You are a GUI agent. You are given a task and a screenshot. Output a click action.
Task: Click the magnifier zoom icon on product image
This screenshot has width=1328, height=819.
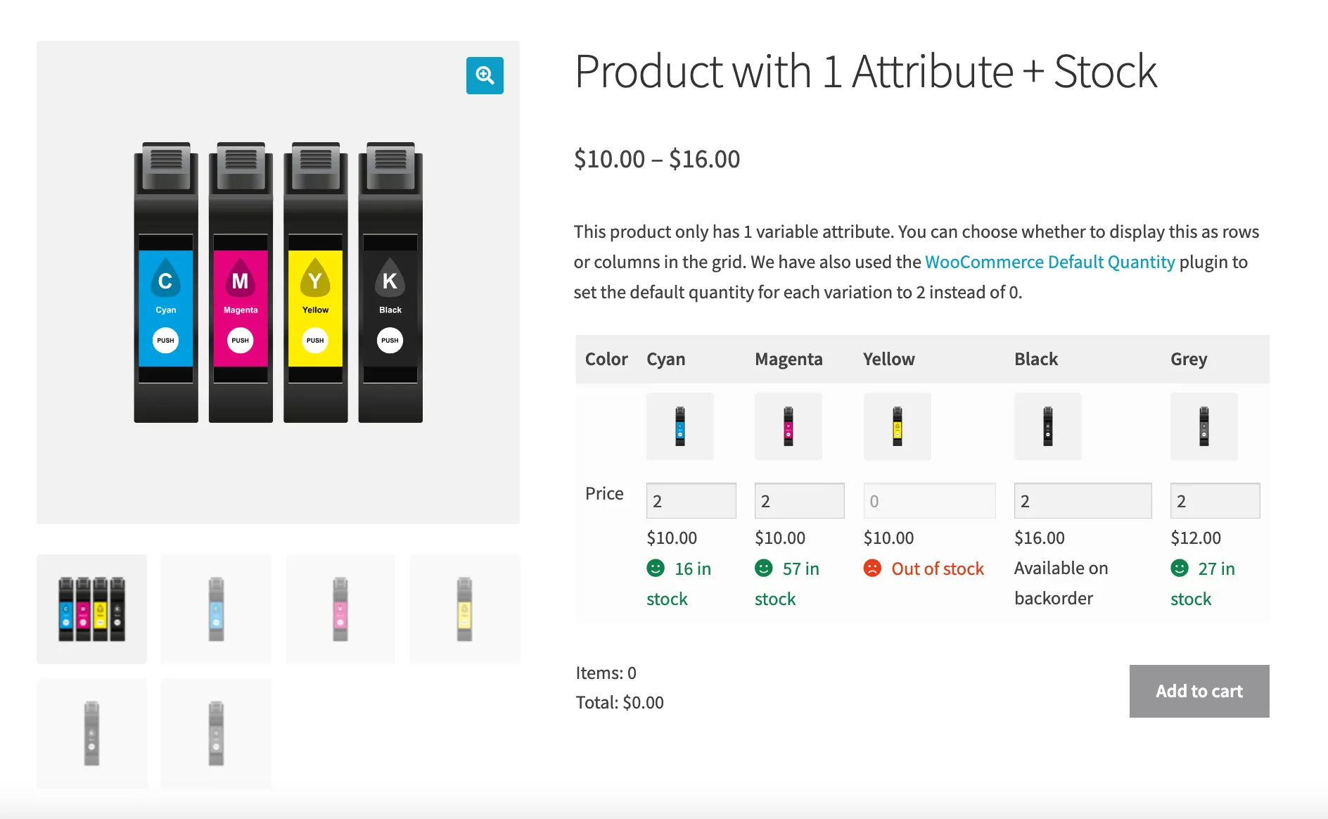[x=485, y=75]
